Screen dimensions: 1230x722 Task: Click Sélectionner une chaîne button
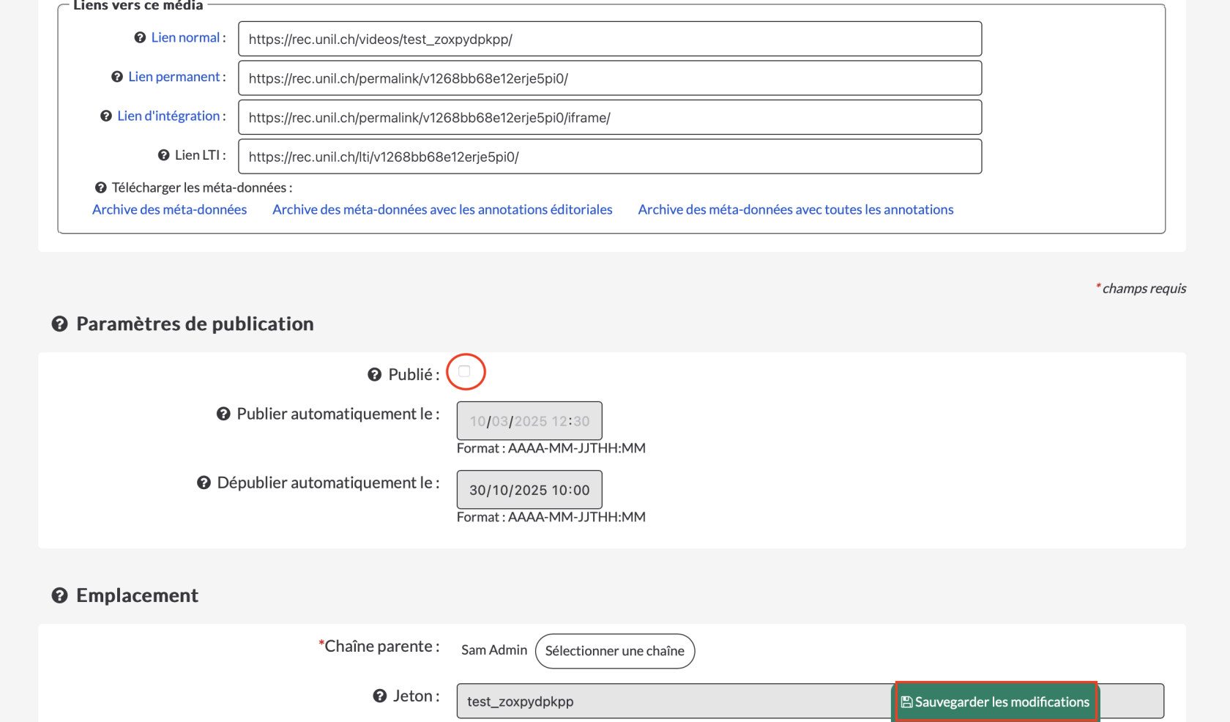[x=614, y=651]
